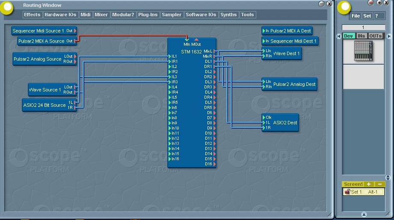Select the Wave Source 1 module
The height and width of the screenshot is (220, 394).
tap(53, 90)
